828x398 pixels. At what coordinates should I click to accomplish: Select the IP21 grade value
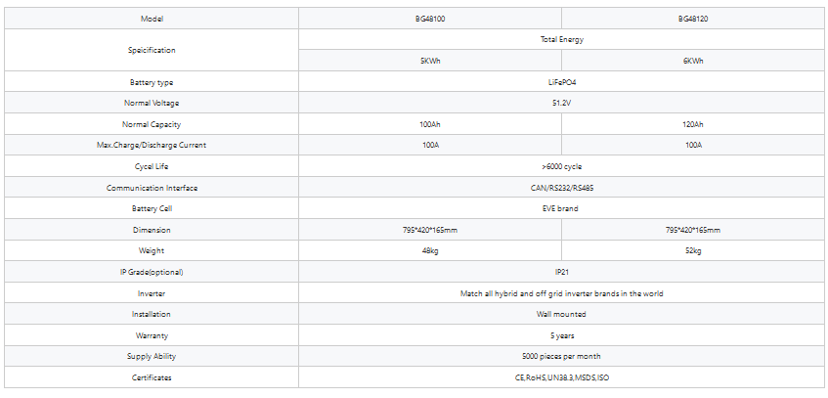click(561, 272)
